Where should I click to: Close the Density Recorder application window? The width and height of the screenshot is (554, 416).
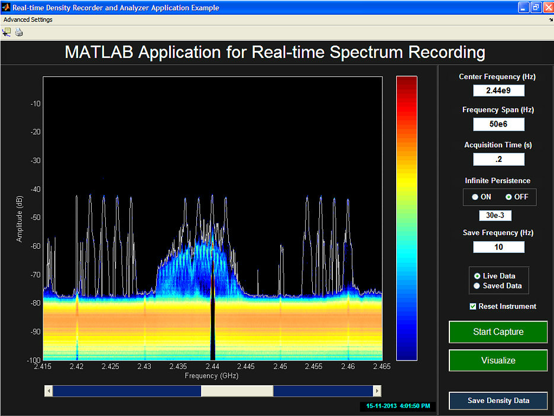[547, 8]
